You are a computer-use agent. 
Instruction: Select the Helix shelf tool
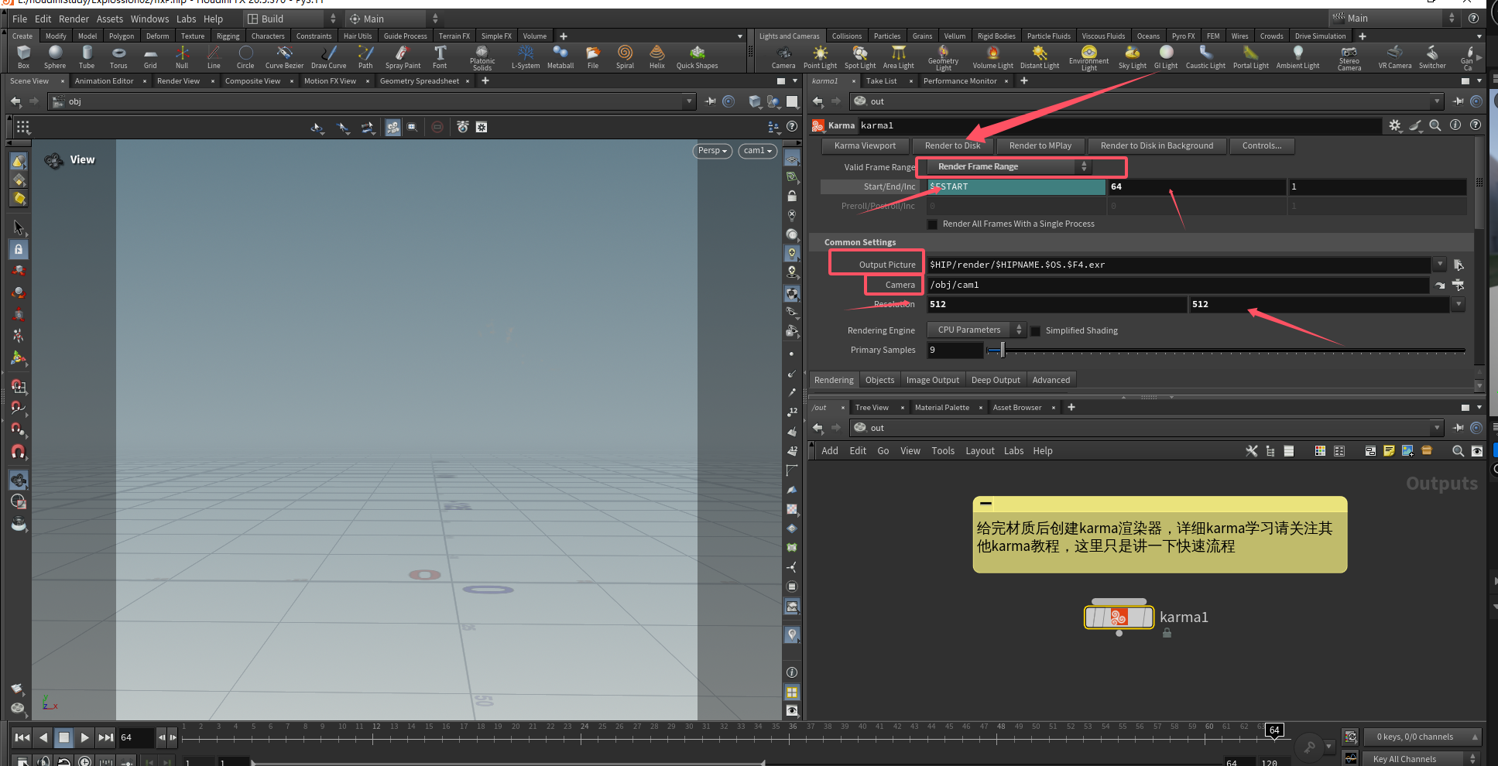coord(657,56)
